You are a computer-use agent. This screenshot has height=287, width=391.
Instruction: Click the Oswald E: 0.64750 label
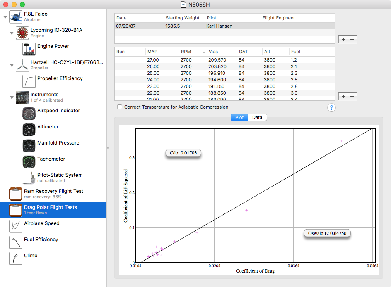pyautogui.click(x=327, y=233)
